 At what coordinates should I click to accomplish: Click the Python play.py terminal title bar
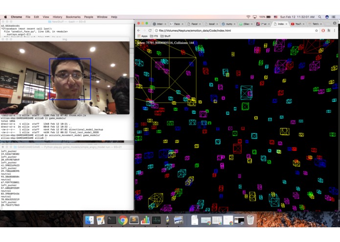pos(67,147)
